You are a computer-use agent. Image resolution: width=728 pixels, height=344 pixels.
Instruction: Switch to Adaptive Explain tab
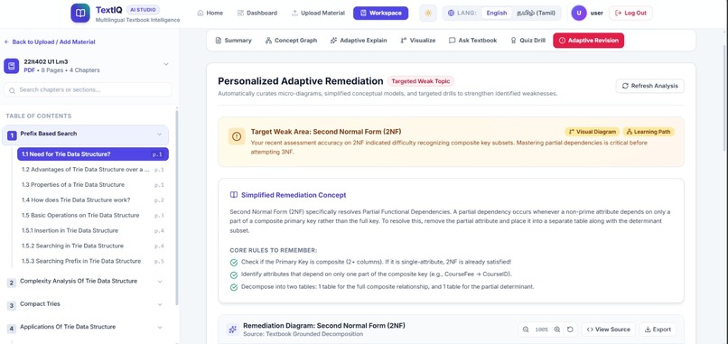358,41
